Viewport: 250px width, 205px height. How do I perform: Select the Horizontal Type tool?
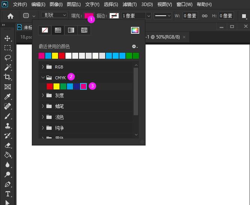click(7, 194)
